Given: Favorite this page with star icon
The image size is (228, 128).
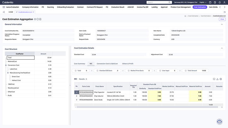Looking at the screenshot, I should pyautogui.click(x=35, y=19).
